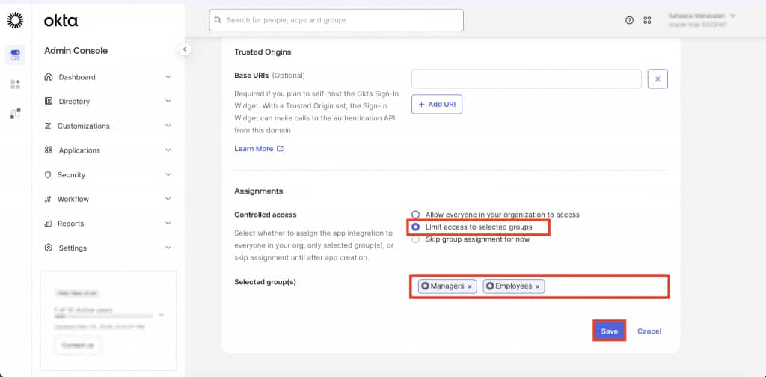Image resolution: width=766 pixels, height=377 pixels.
Task: Open the workflows connector icon in left rail
Action: [15, 114]
